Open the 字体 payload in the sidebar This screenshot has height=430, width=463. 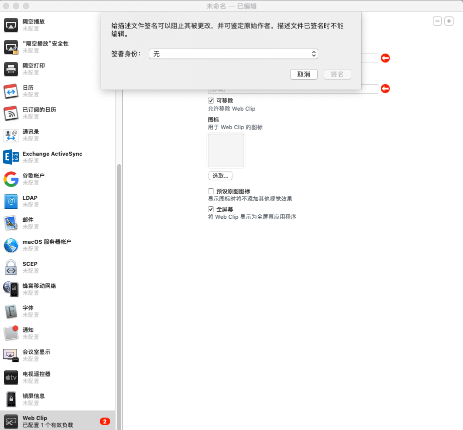tap(30, 311)
